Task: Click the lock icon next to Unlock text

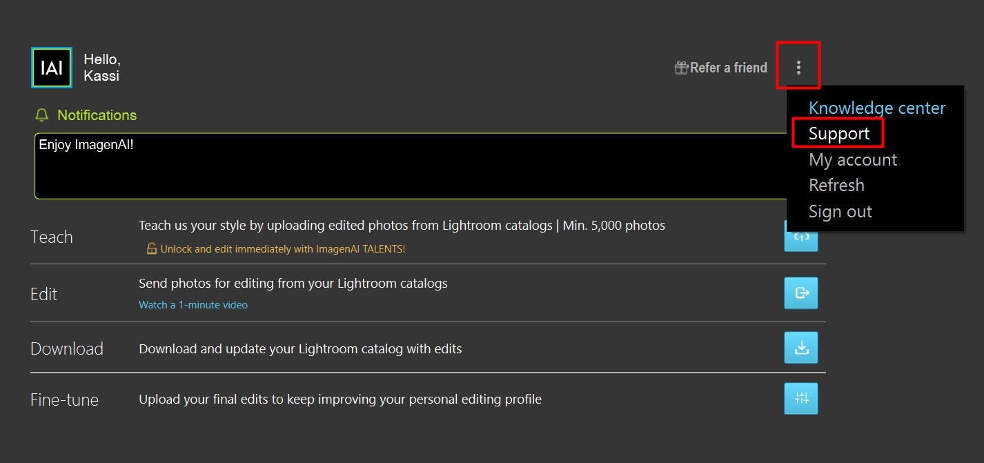Action: [x=152, y=248]
